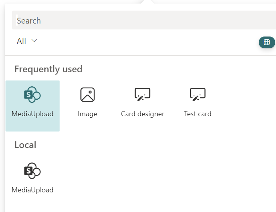Select the MediaUpload icon under Frequently used

pos(33,95)
